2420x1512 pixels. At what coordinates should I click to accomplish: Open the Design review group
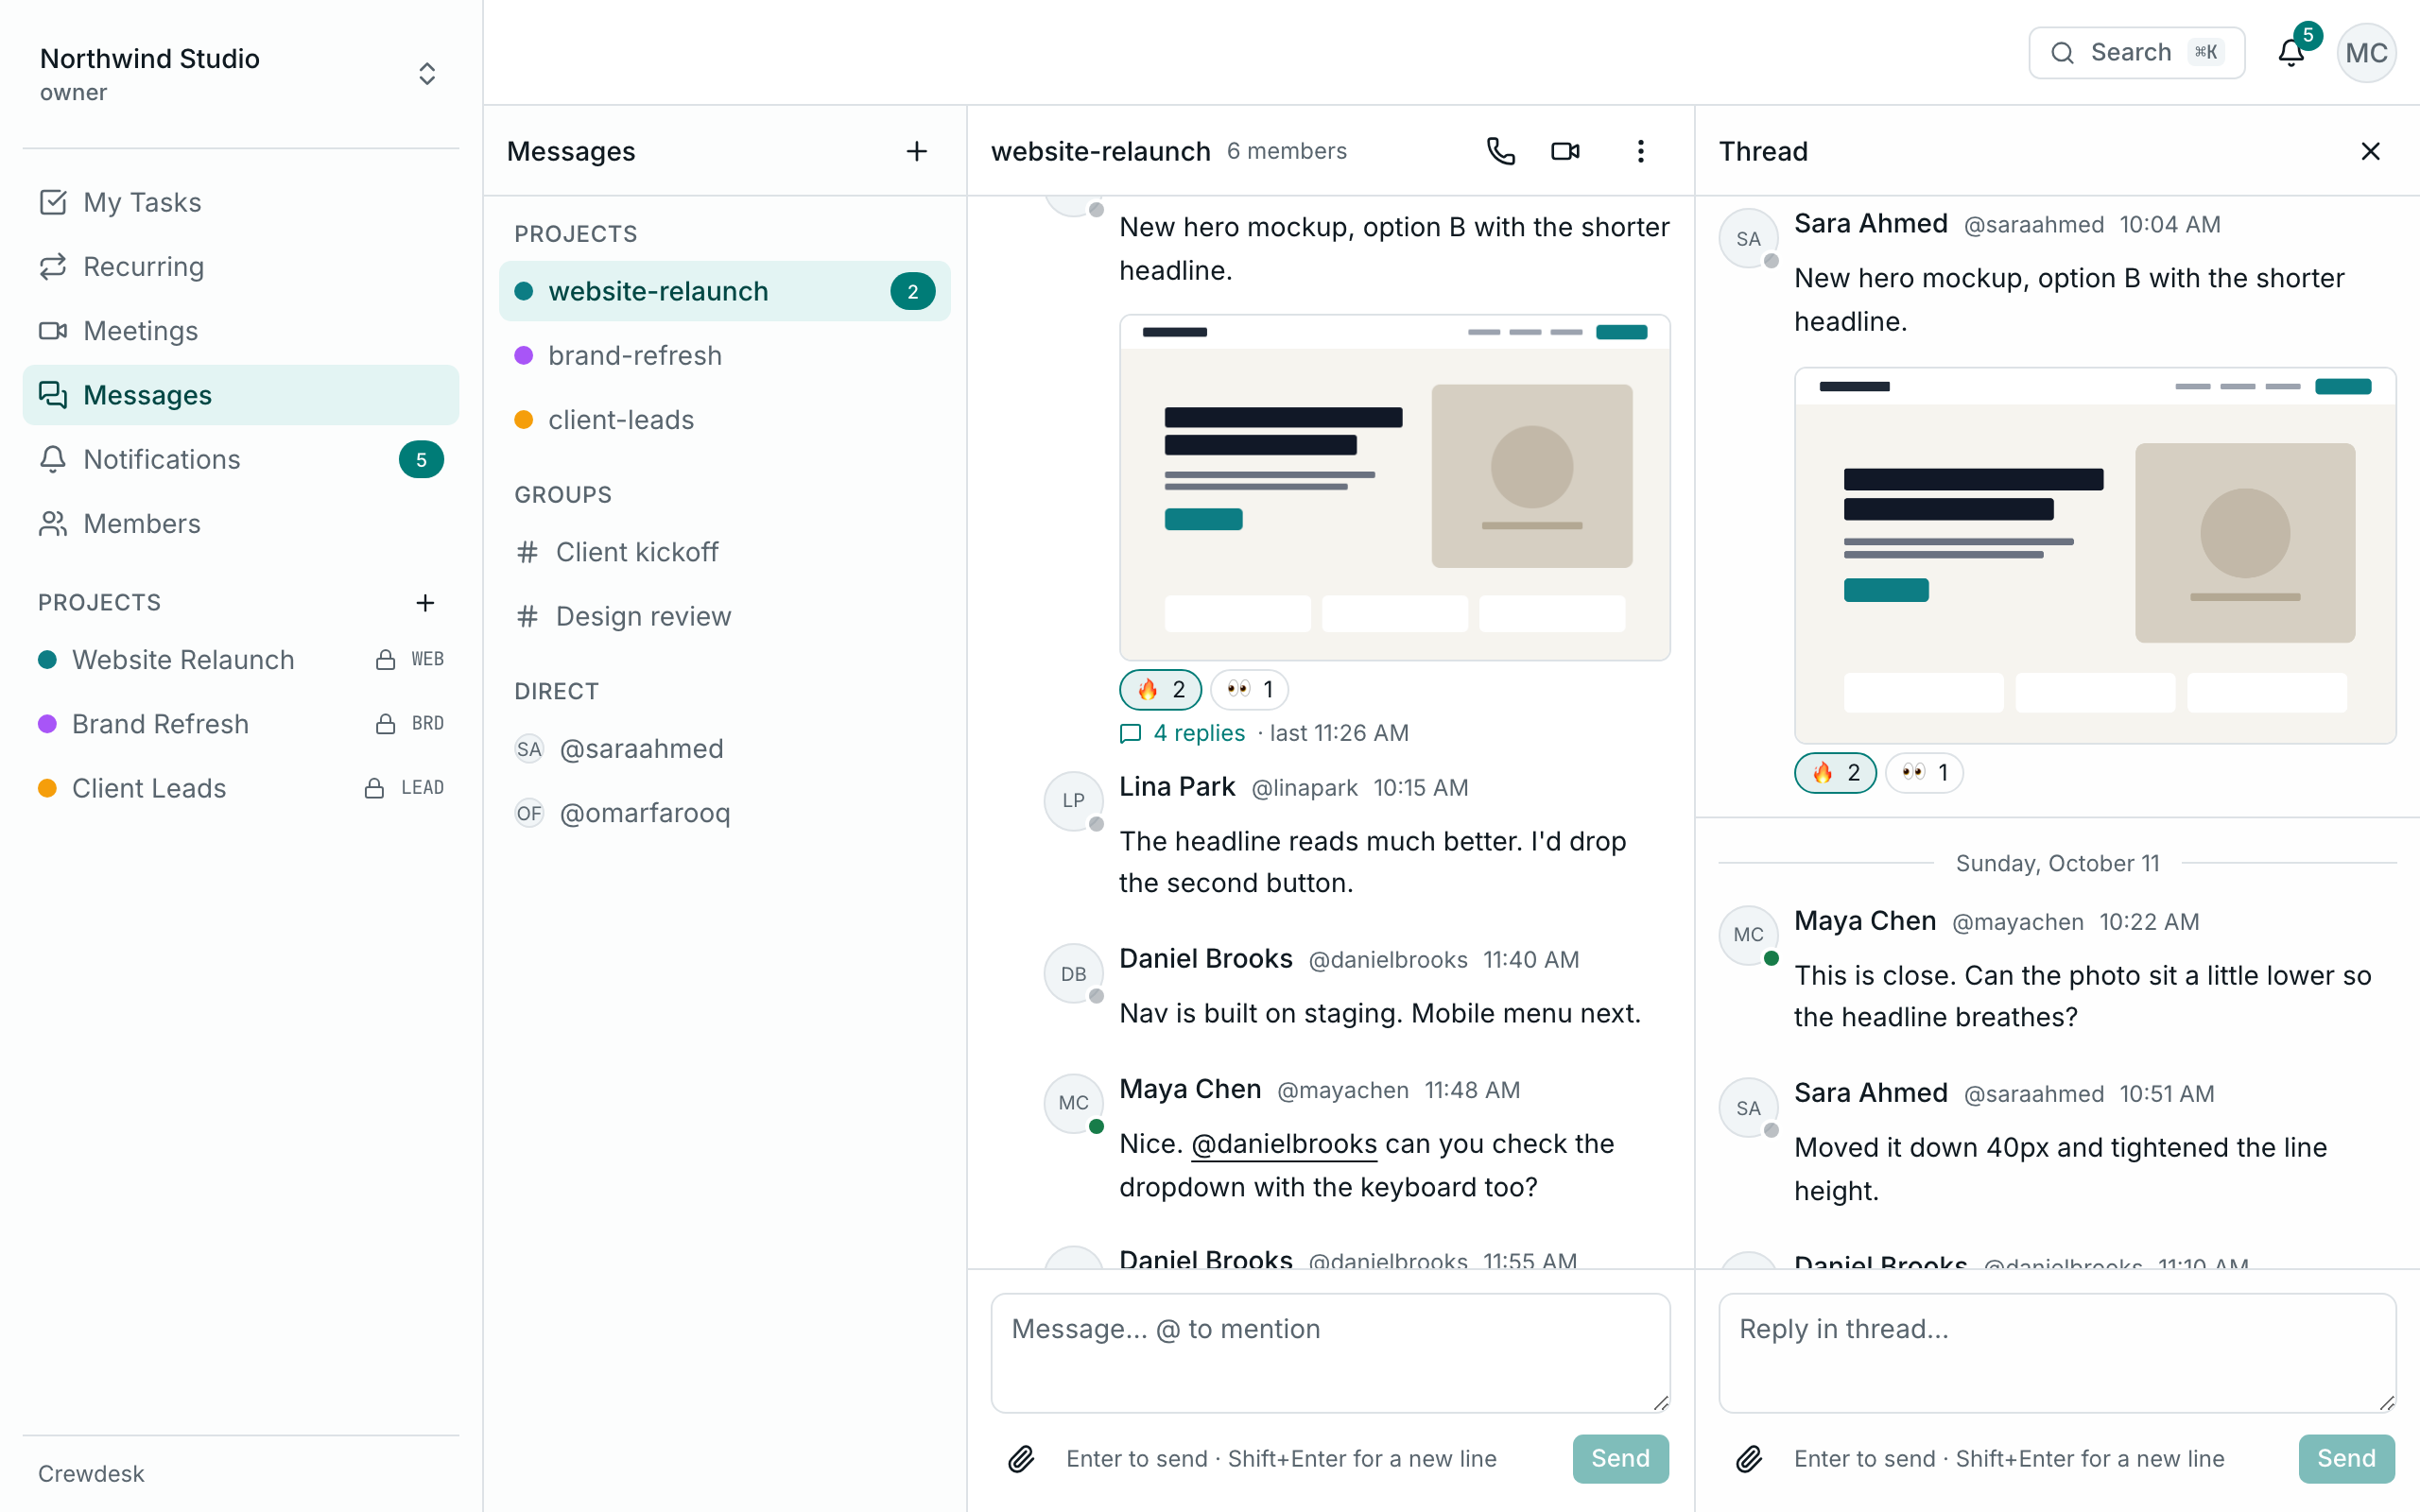coord(724,616)
